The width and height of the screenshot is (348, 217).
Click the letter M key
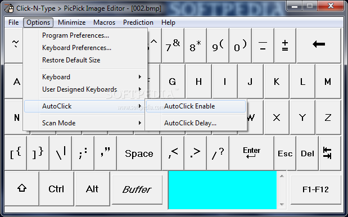click(328, 82)
